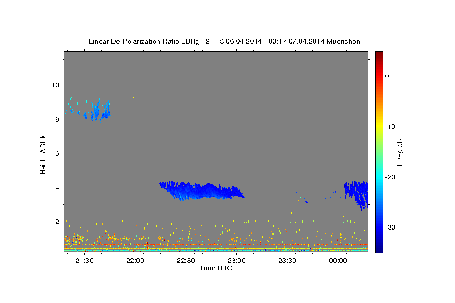This screenshot has width=455, height=303.
Task: Click the colorbar value -30 label
Action: (391, 227)
